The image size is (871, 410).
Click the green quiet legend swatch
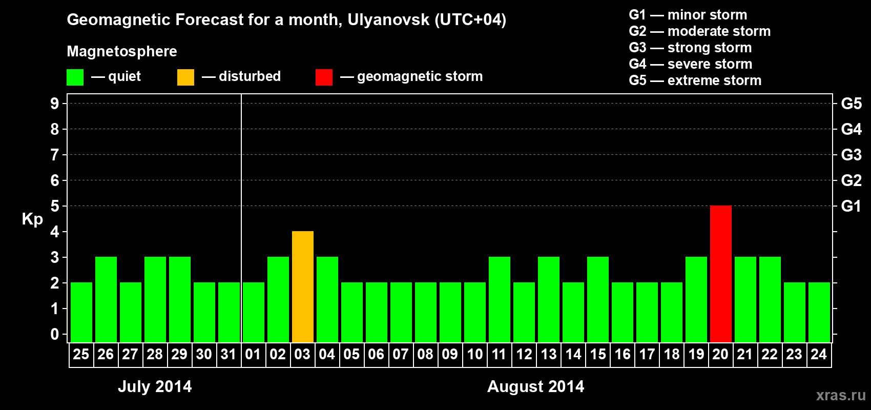[75, 77]
